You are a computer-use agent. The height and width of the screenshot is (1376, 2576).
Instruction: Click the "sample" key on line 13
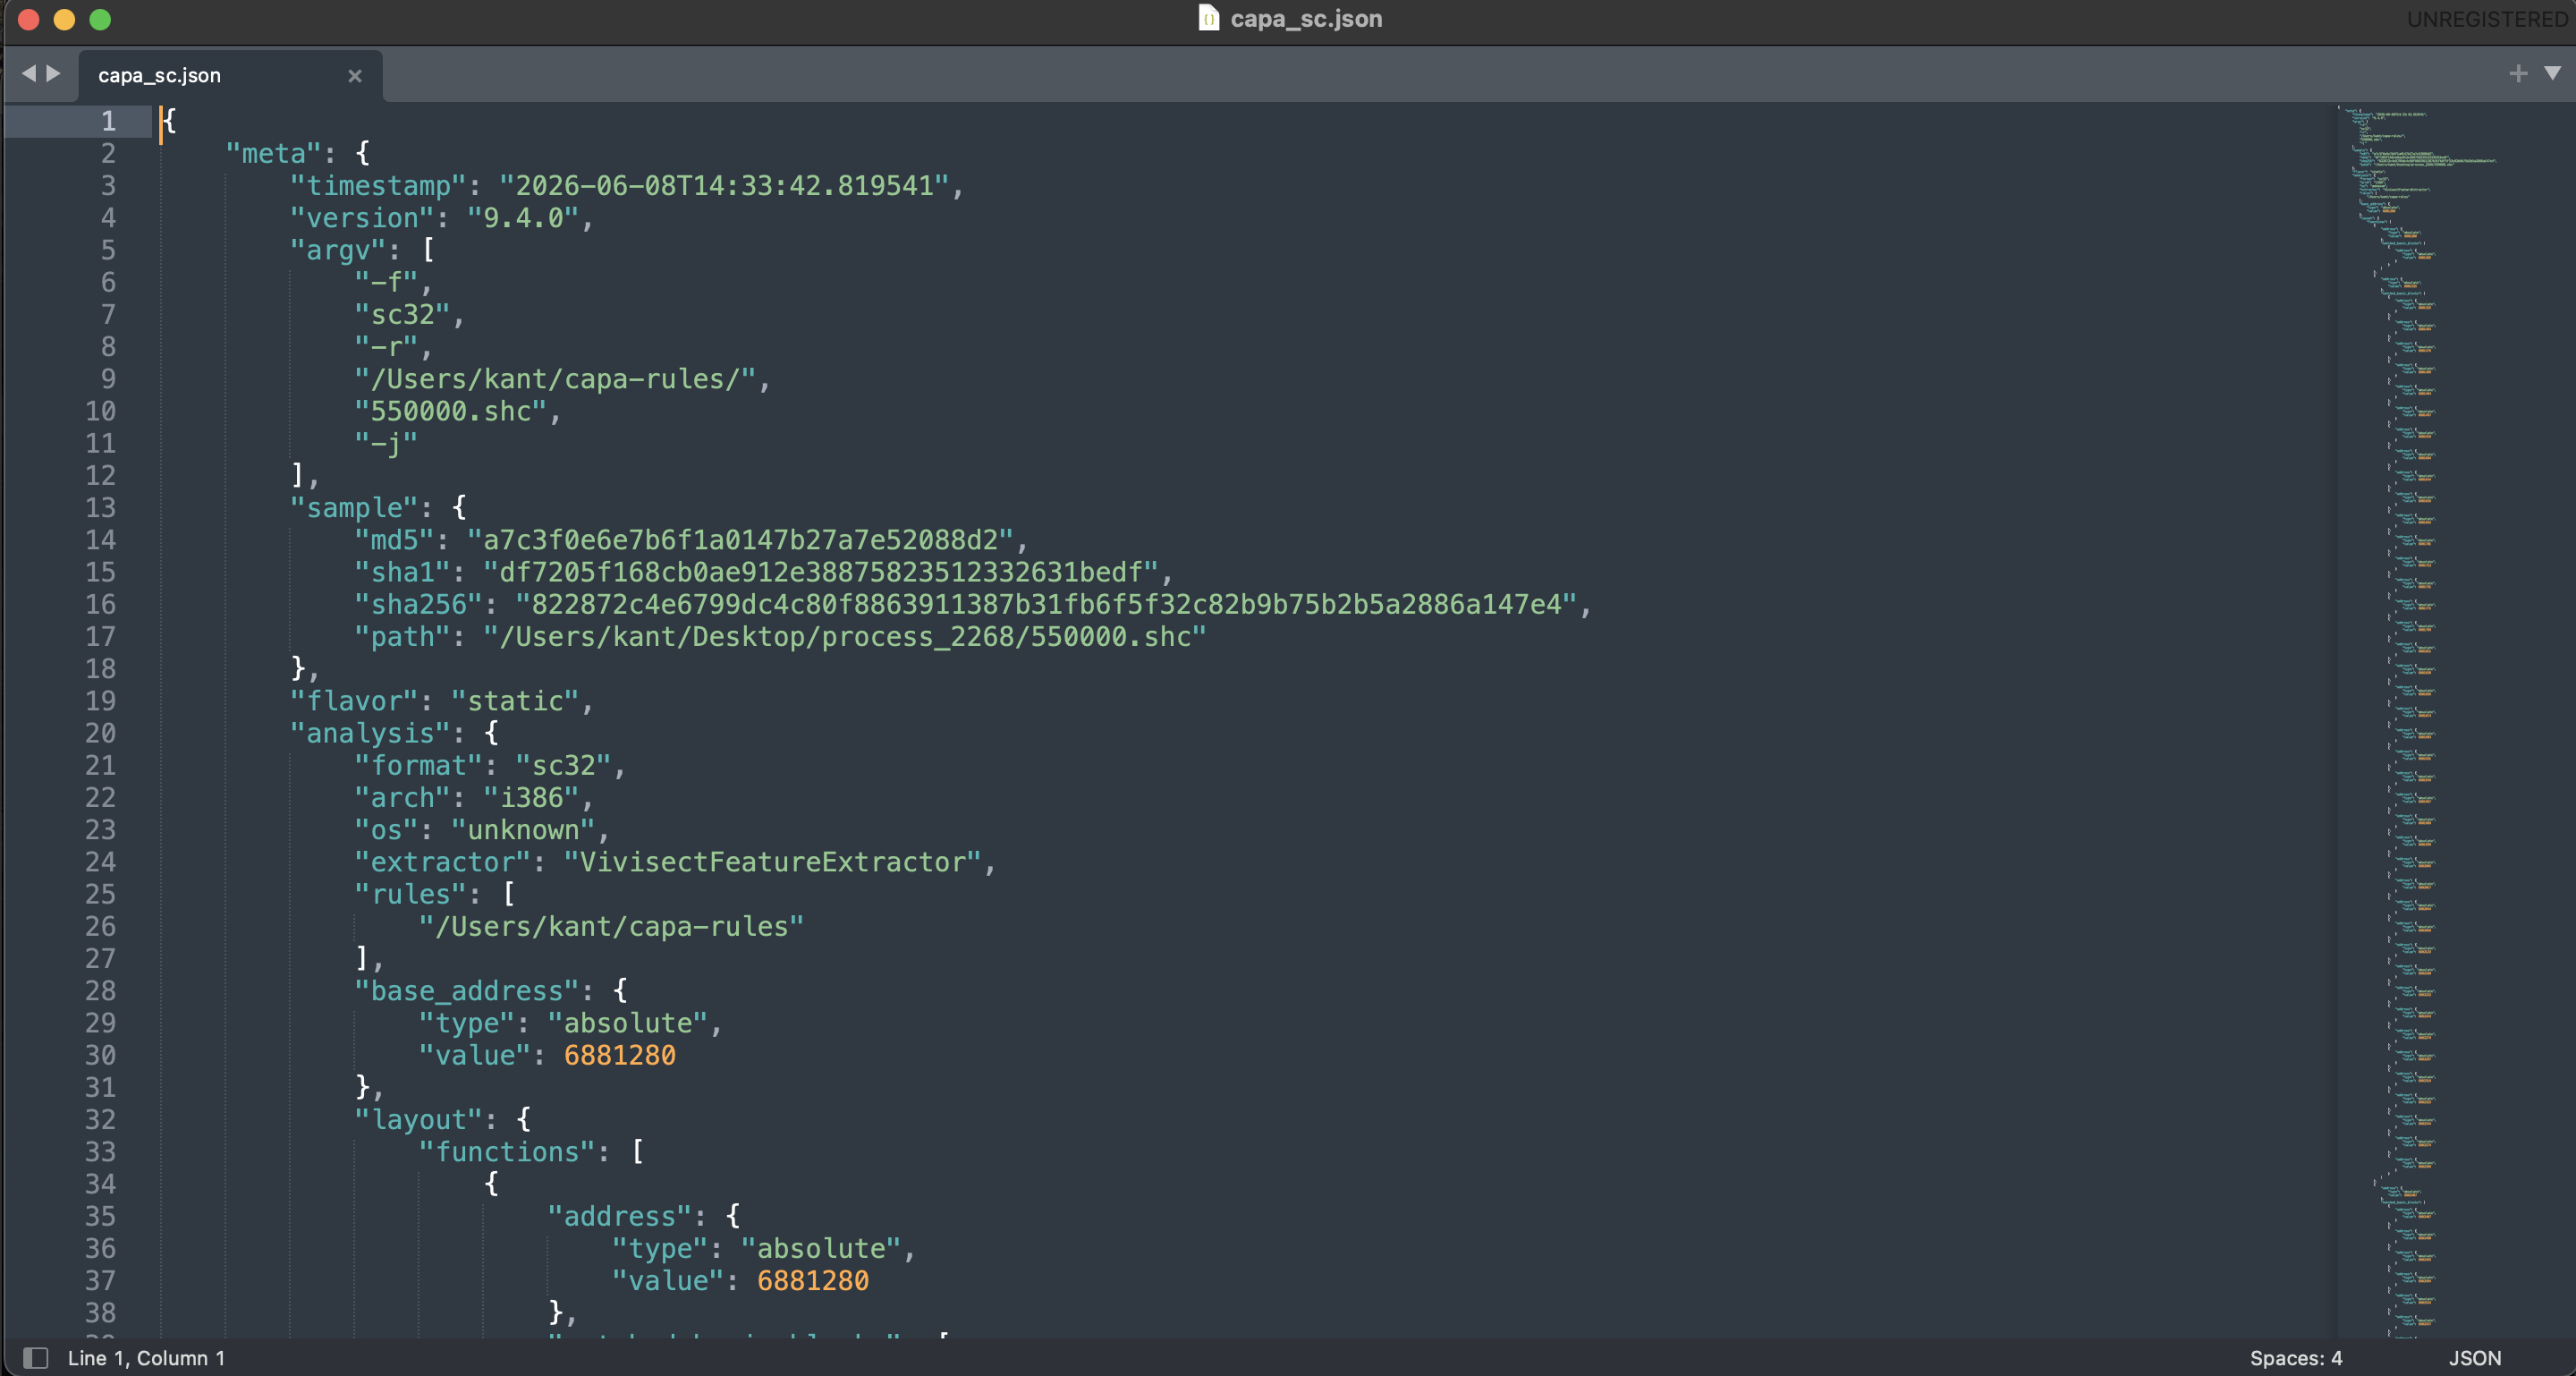[x=354, y=508]
